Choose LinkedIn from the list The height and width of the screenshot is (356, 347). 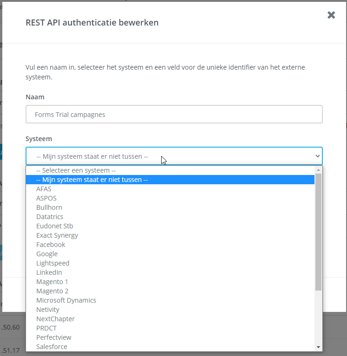tap(49, 272)
